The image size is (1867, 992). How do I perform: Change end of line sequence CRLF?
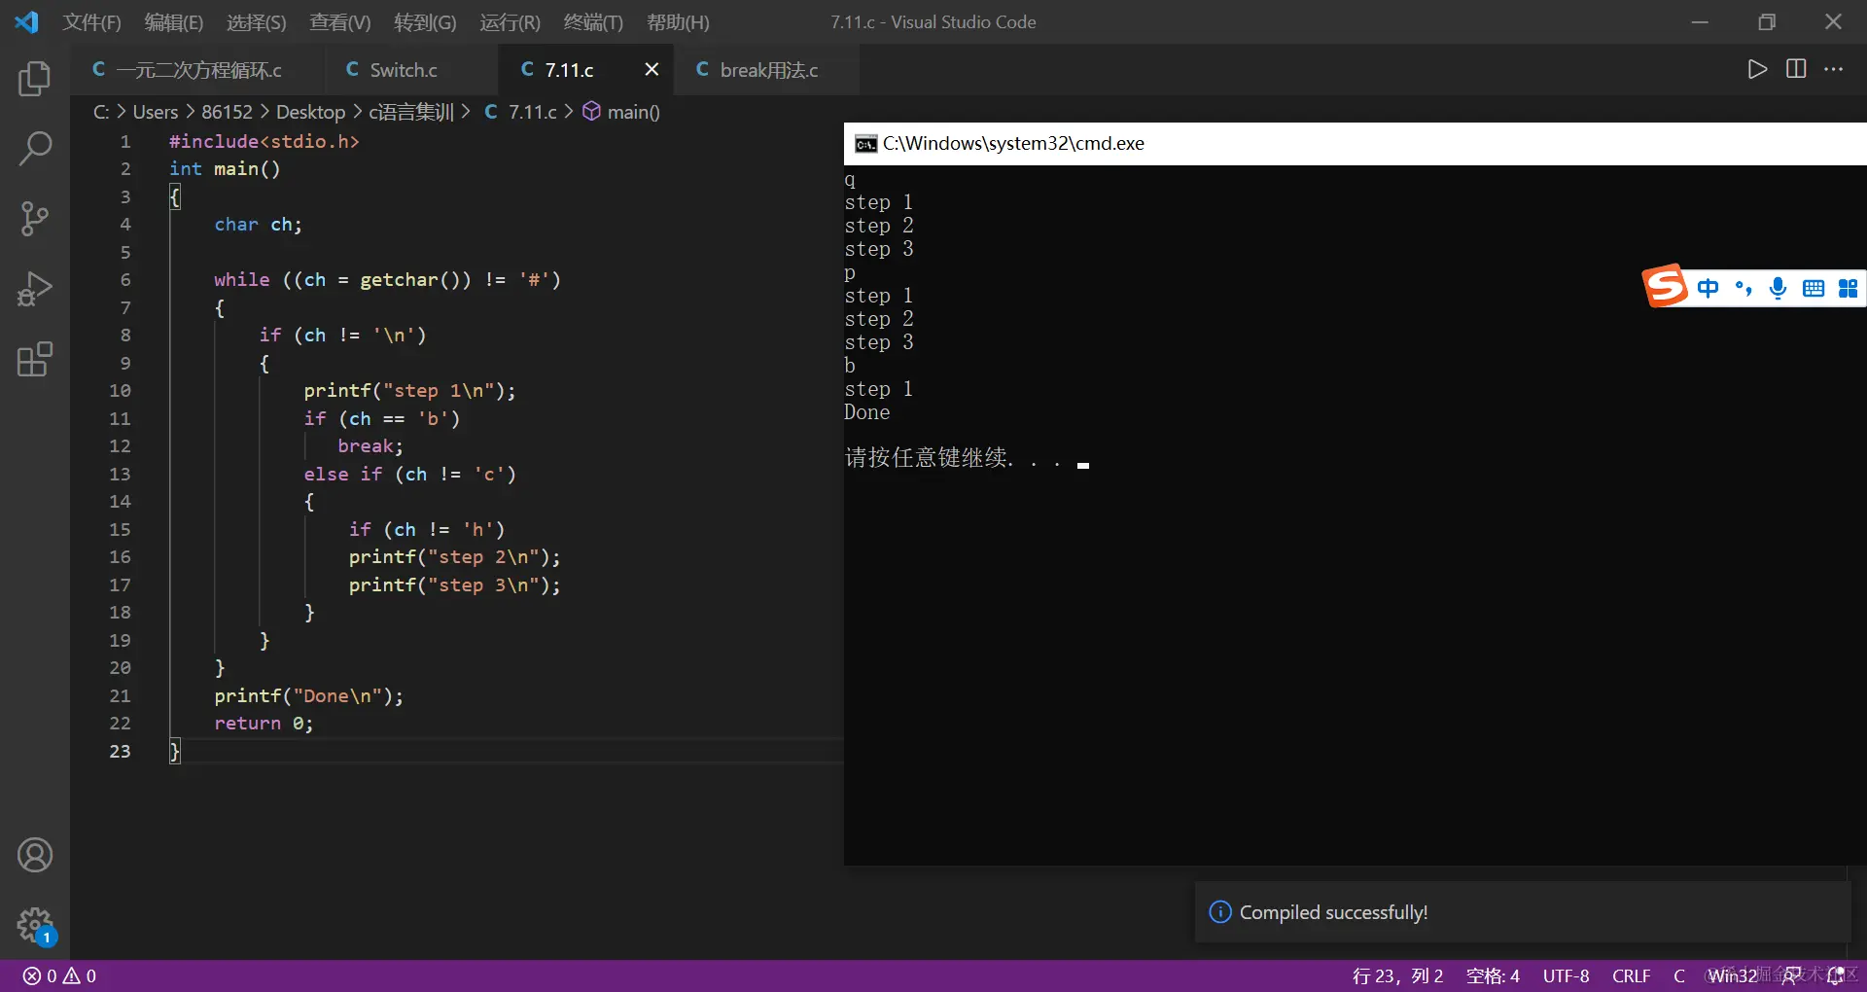[1632, 975]
